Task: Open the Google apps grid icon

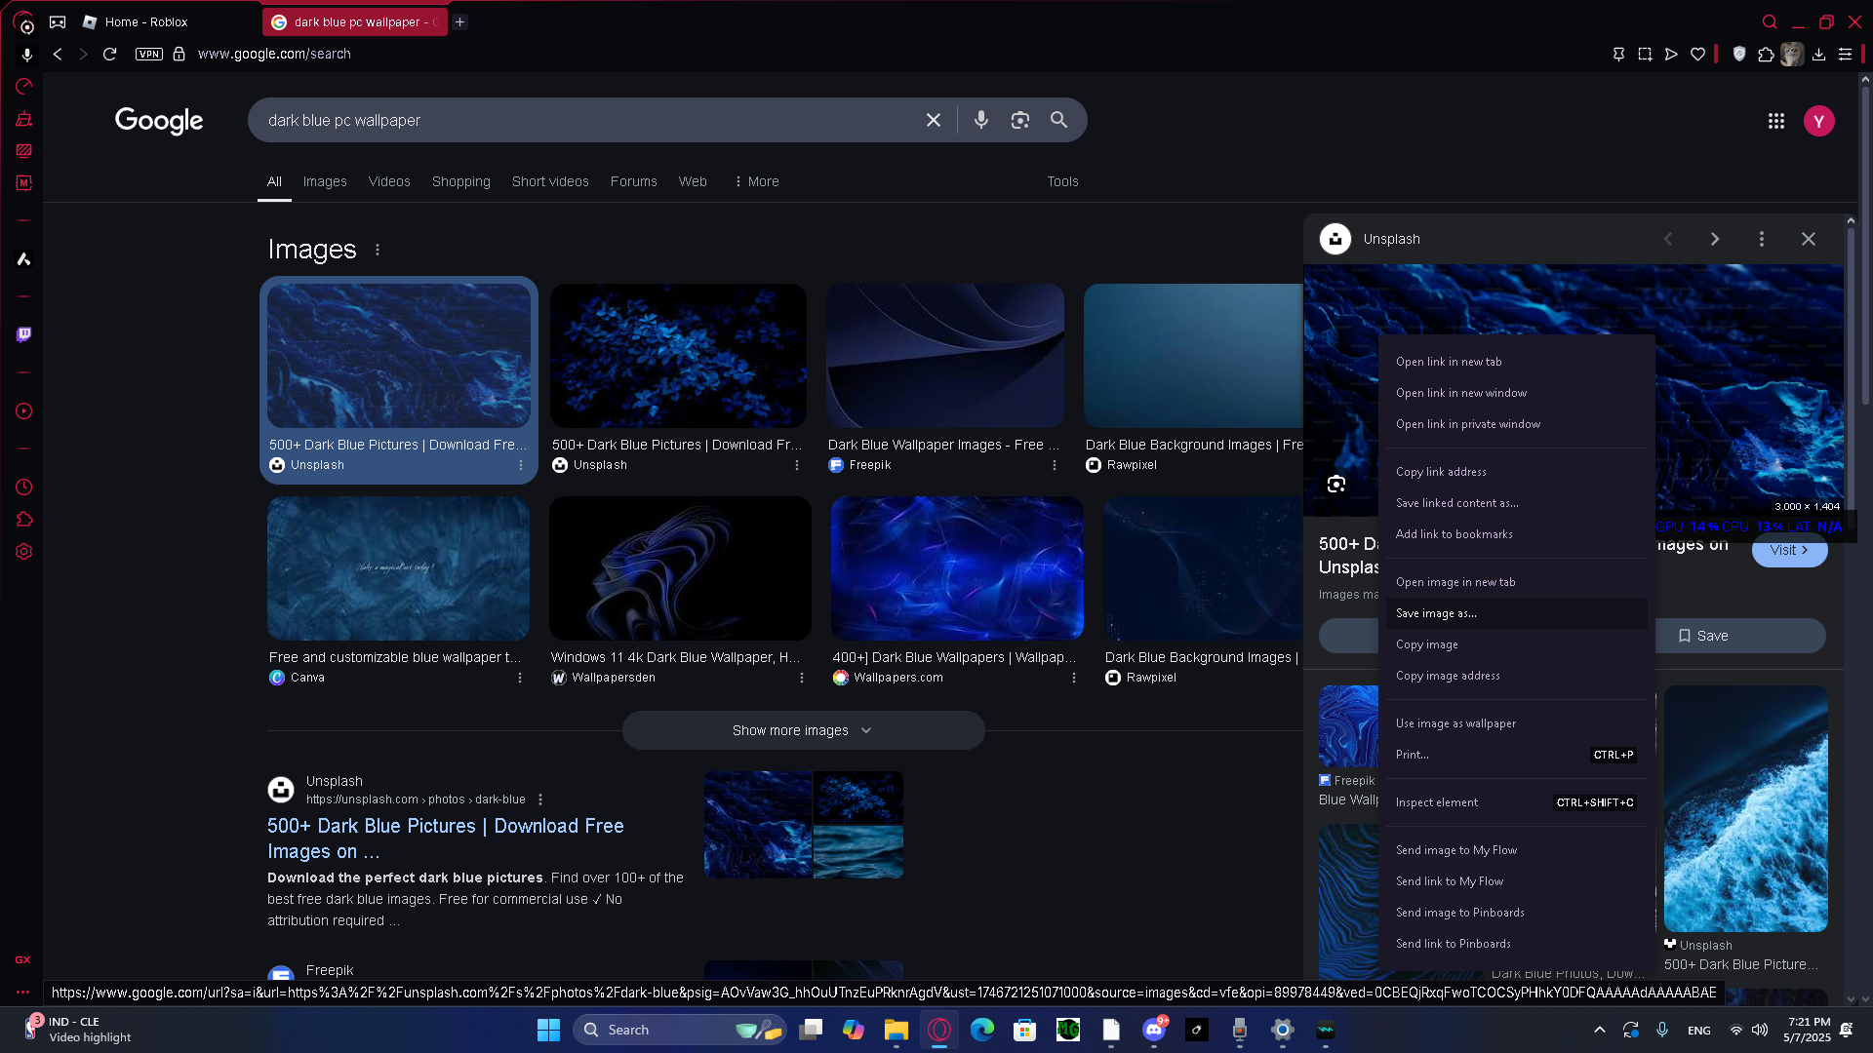Action: click(x=1775, y=121)
